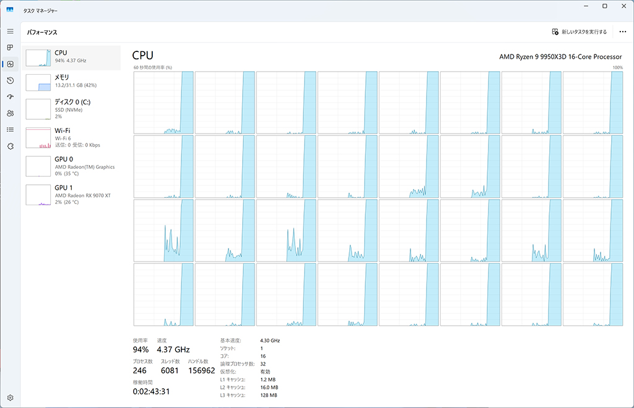Open the Services puzzle icon
Viewport: 634px width, 408px height.
click(10, 146)
